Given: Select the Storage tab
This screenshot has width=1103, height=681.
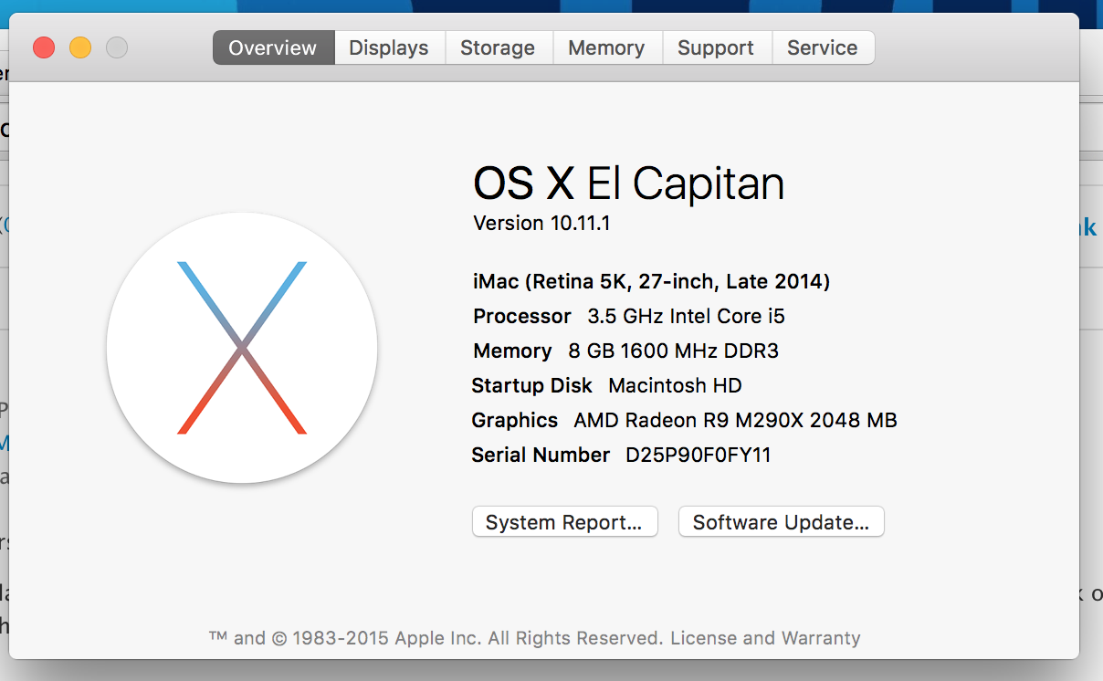Looking at the screenshot, I should click(x=498, y=47).
